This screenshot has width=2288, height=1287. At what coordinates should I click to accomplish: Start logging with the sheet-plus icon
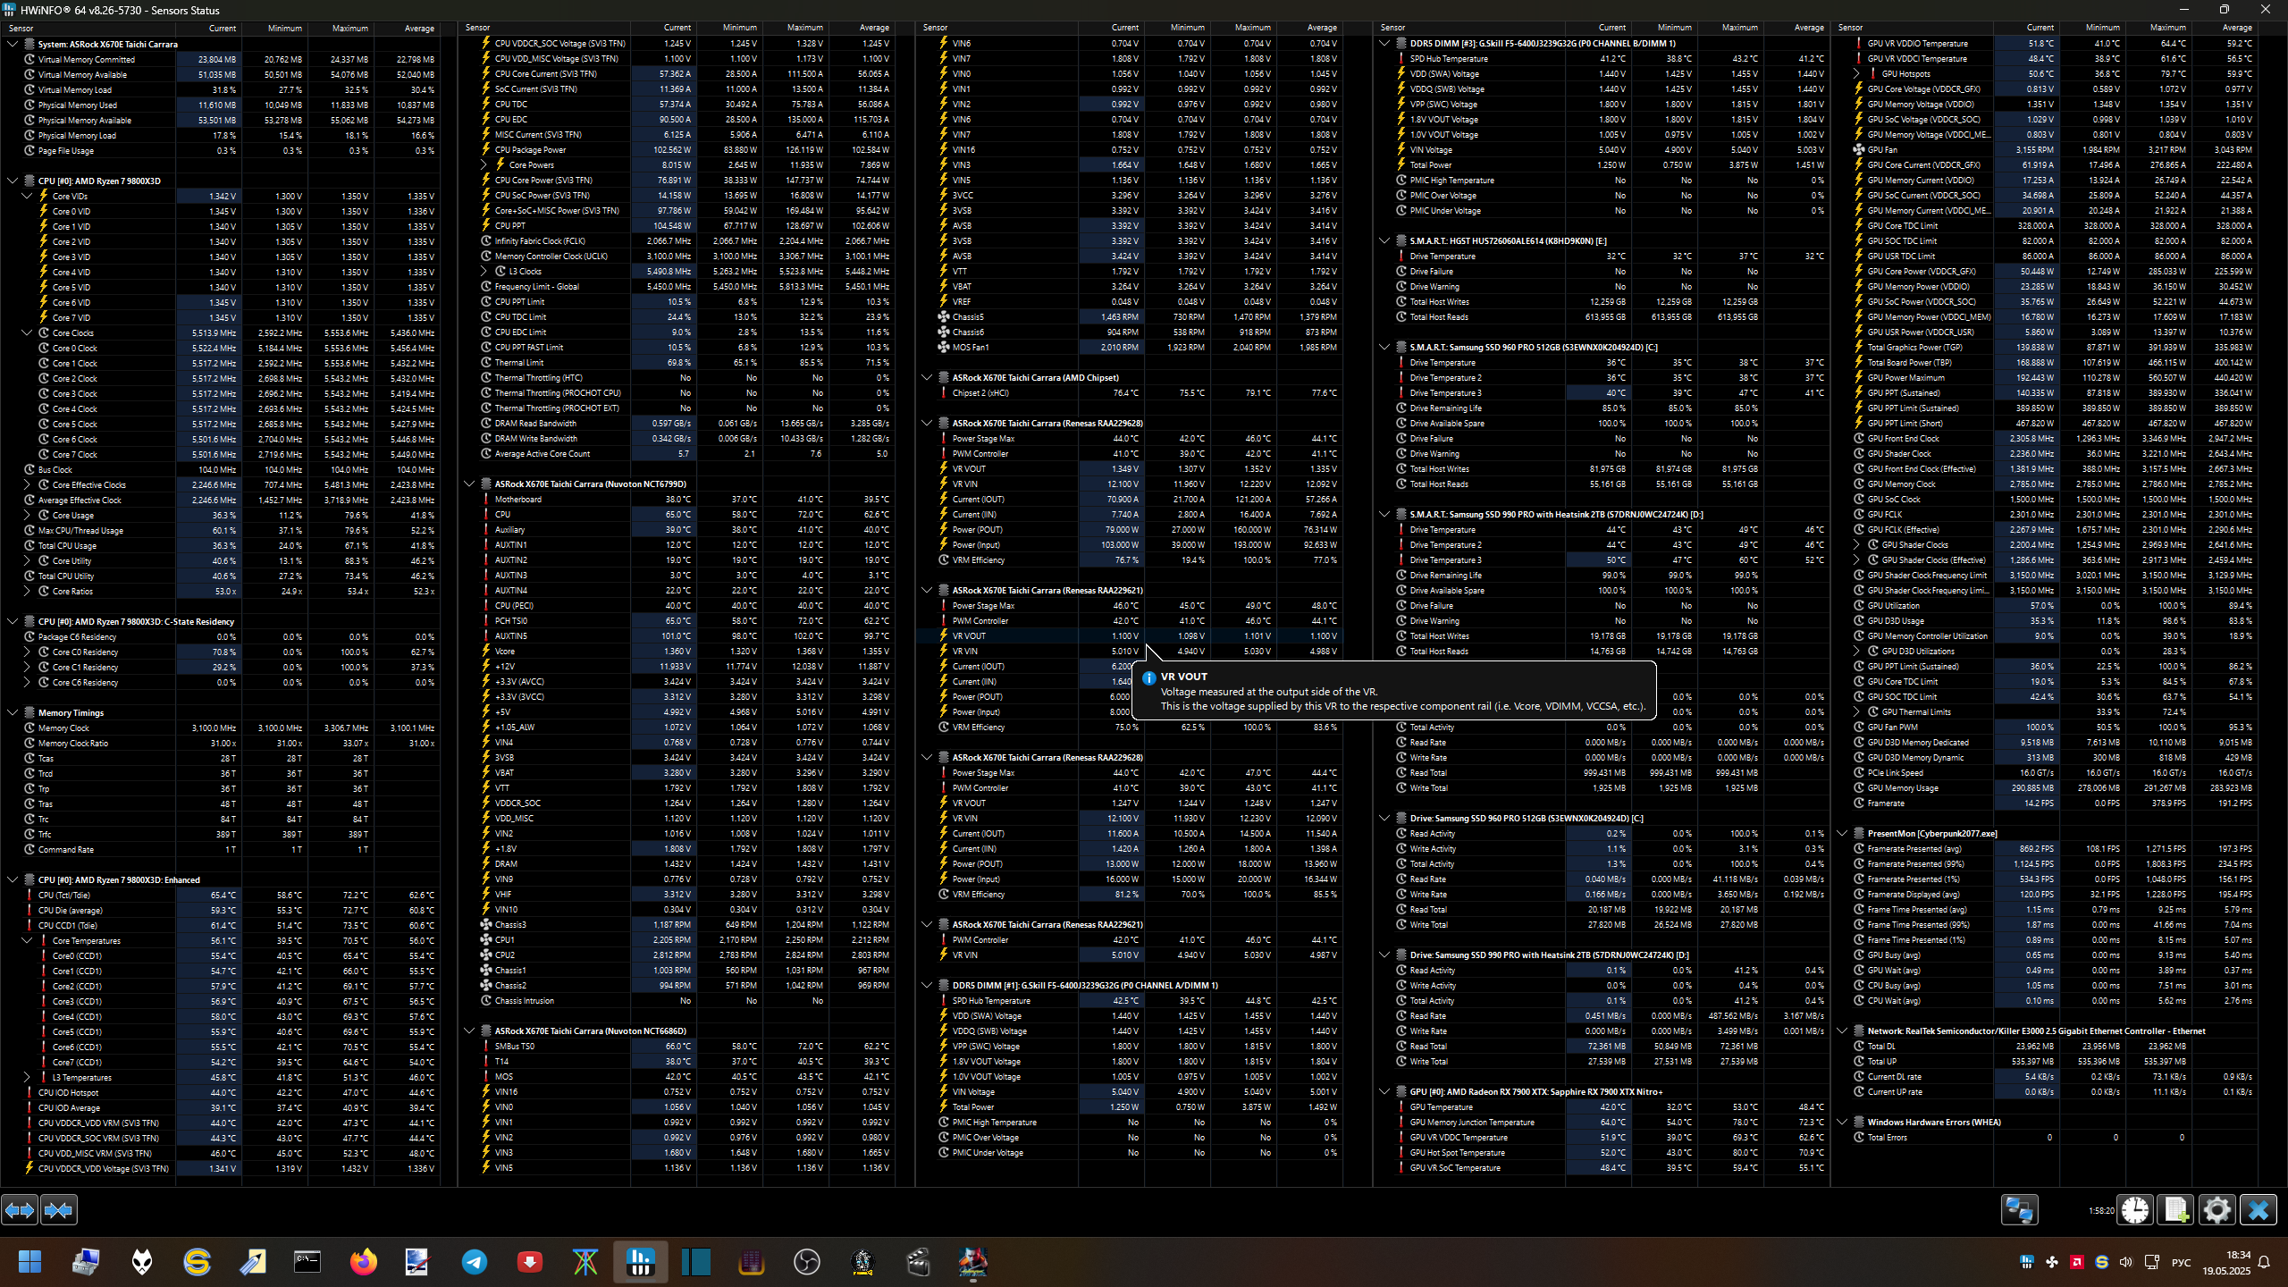click(x=2175, y=1210)
